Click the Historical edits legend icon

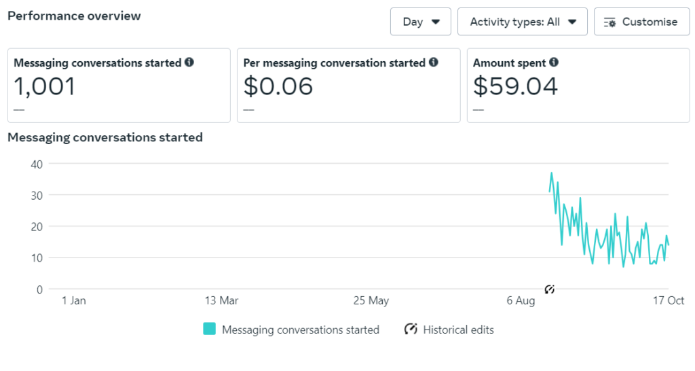pyautogui.click(x=411, y=329)
